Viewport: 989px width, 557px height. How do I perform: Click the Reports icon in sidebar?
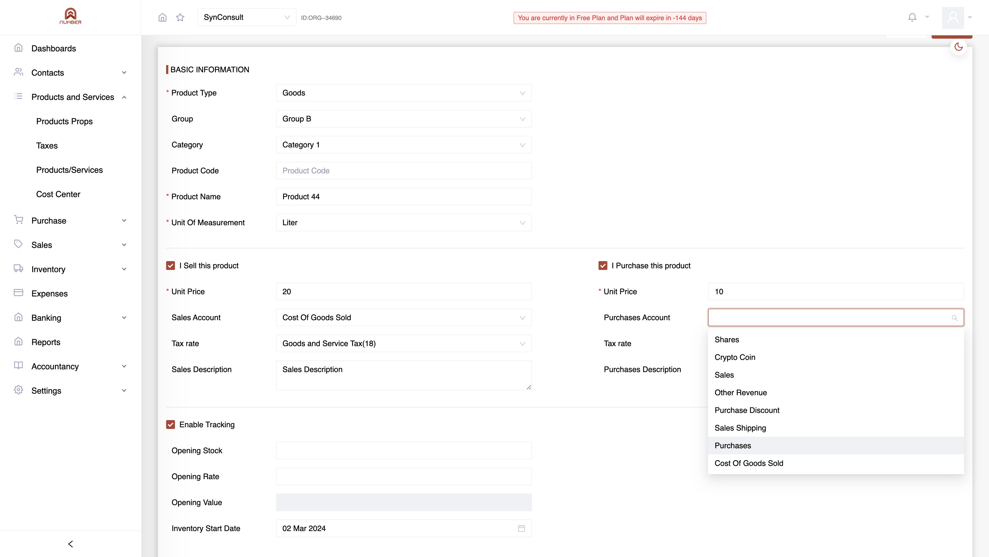(x=18, y=341)
